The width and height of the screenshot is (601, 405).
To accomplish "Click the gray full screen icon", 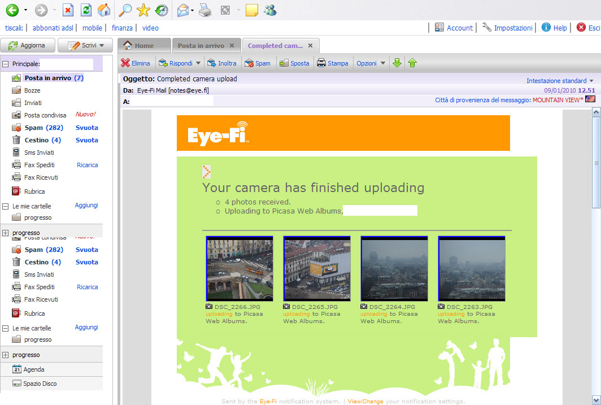I will click(225, 10).
